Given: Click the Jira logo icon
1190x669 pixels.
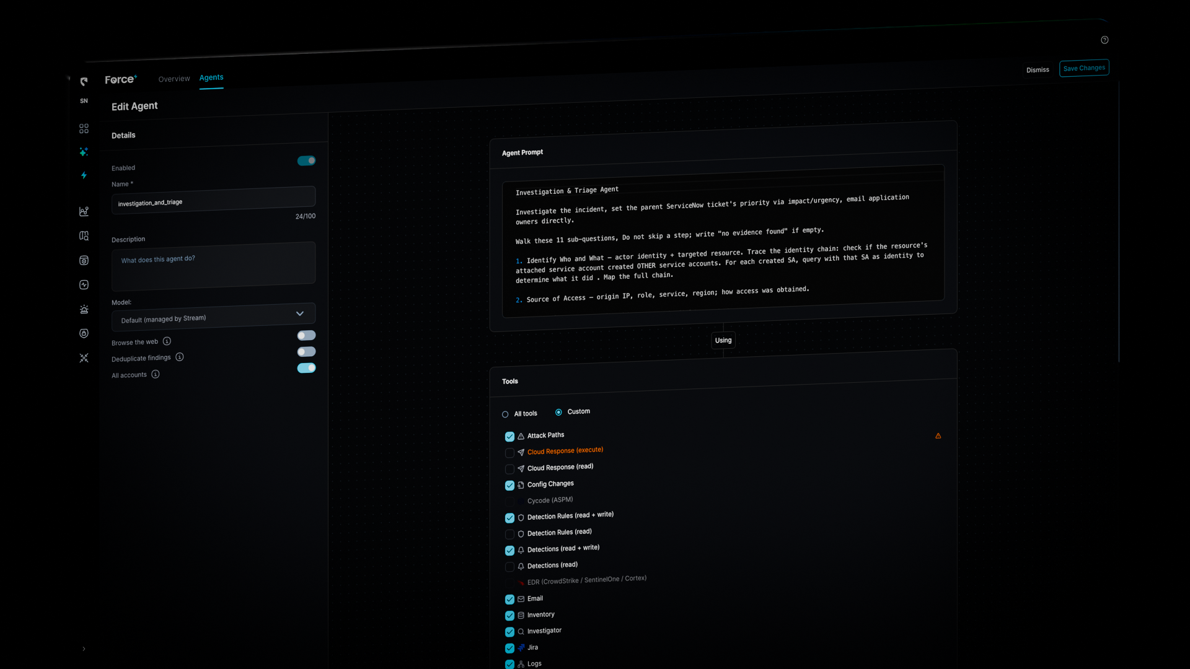Looking at the screenshot, I should point(521,648).
